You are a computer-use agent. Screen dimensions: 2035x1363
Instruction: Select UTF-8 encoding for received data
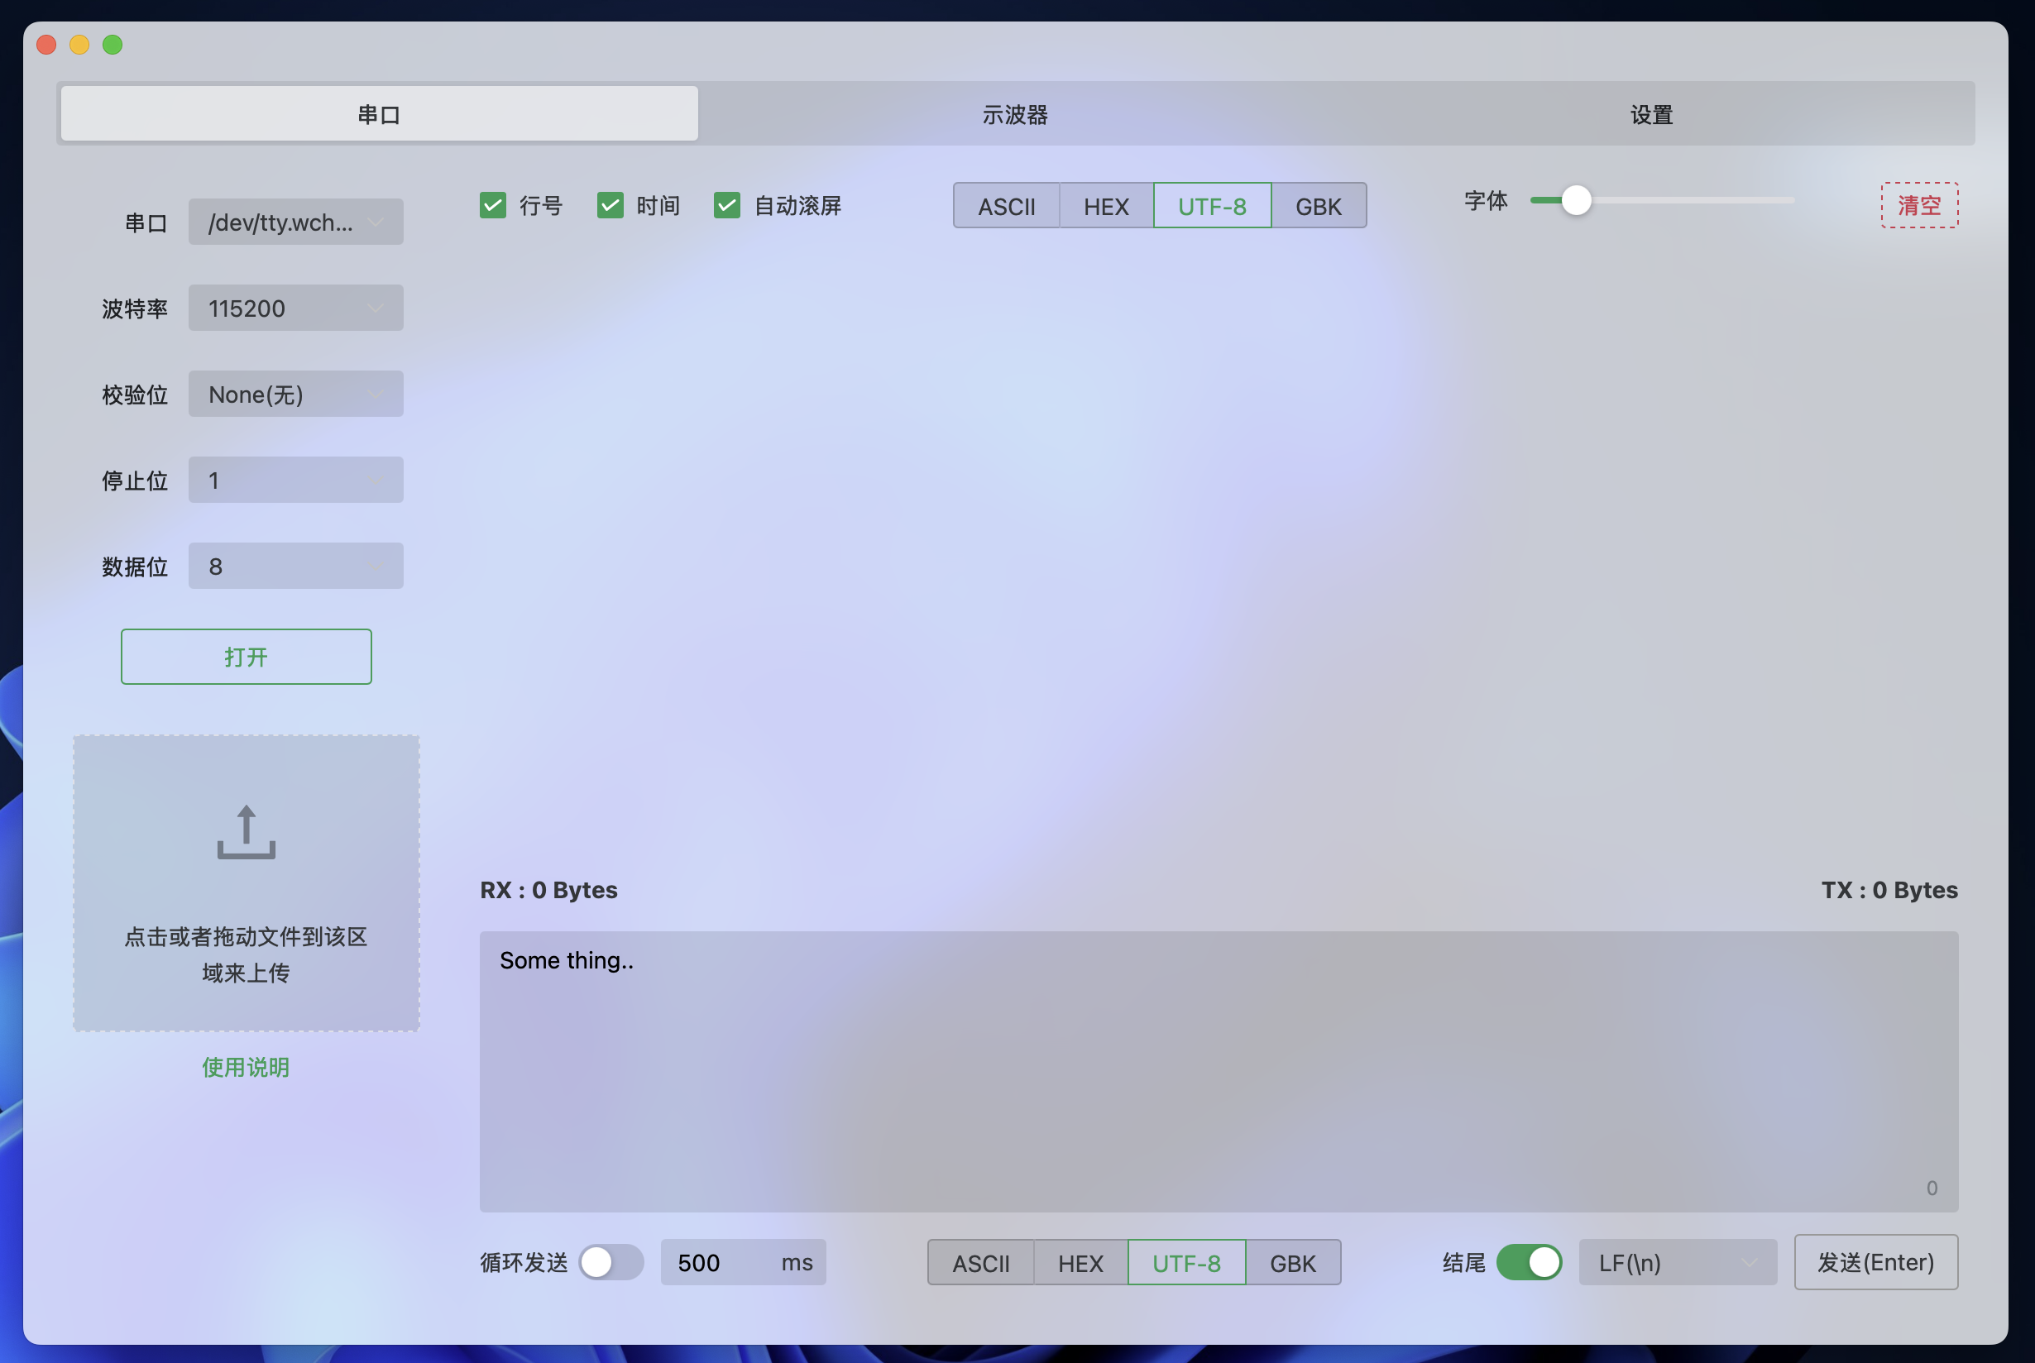(1212, 205)
